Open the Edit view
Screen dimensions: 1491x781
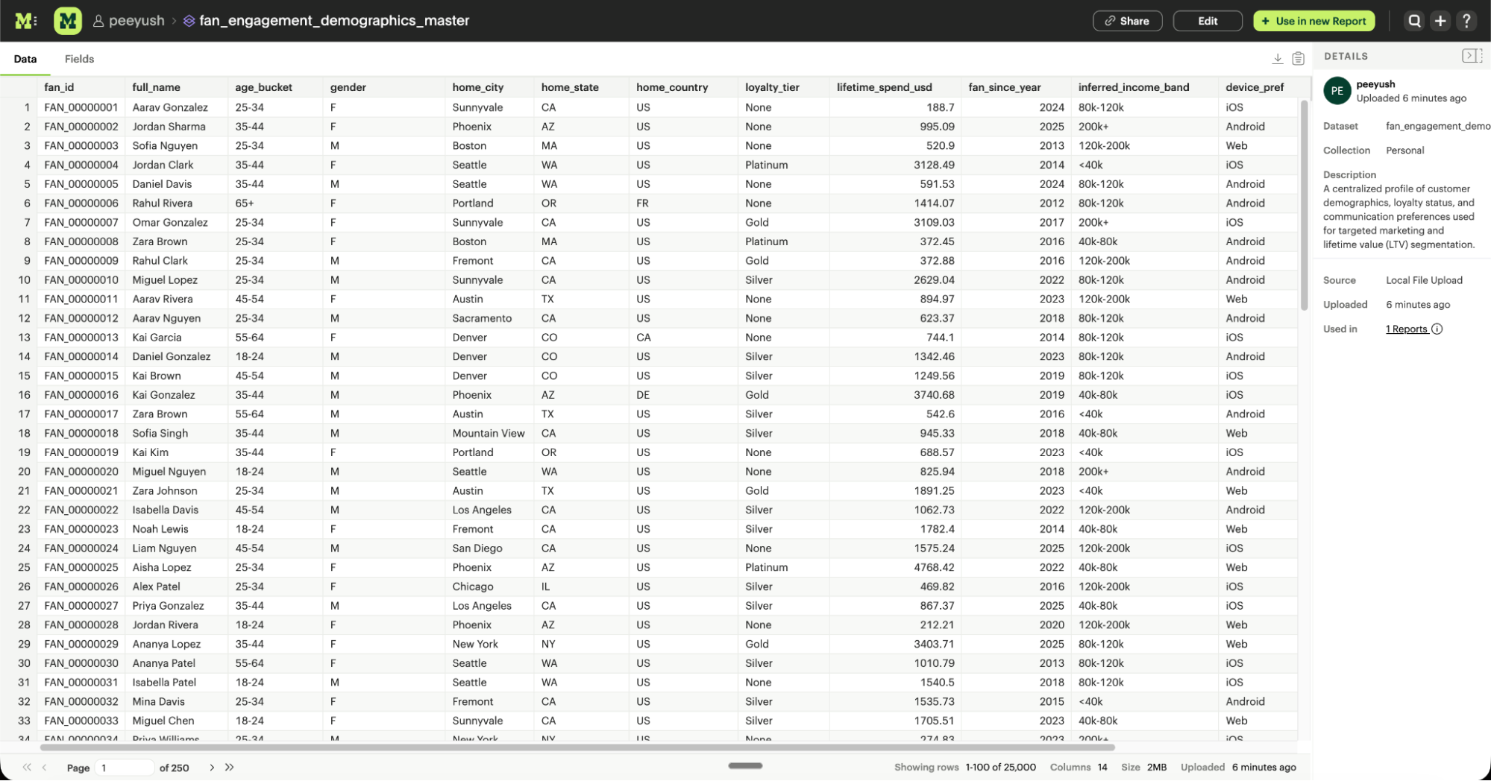1207,20
